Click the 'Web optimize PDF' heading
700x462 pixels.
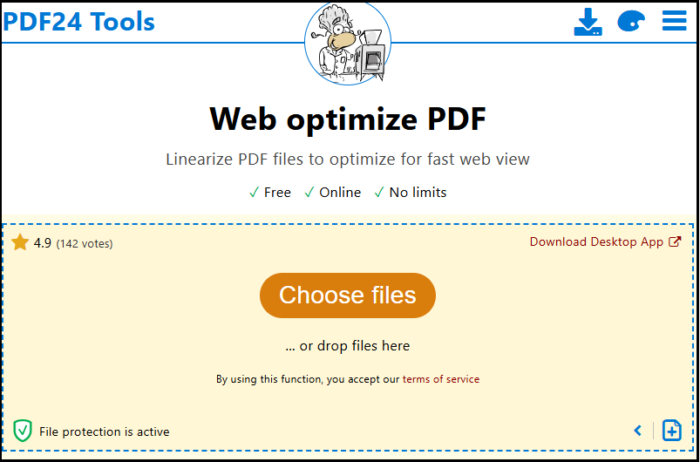tap(348, 119)
